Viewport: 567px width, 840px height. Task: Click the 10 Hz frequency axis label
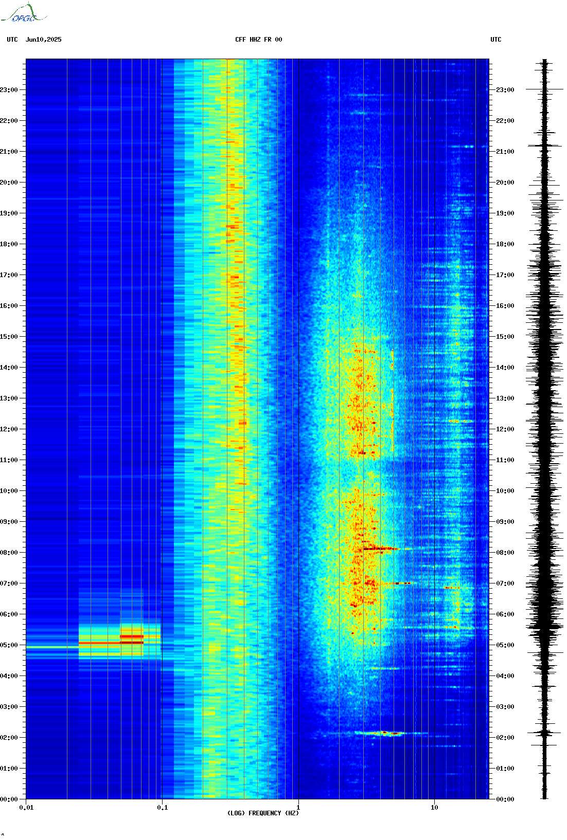click(434, 808)
